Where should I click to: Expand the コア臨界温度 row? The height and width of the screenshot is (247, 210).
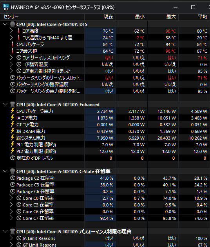point(11,64)
